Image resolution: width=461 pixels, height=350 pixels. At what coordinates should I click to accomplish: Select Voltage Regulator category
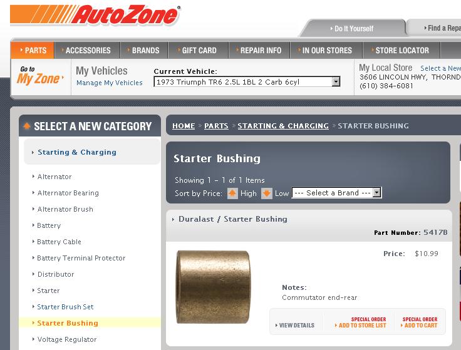tap(66, 339)
